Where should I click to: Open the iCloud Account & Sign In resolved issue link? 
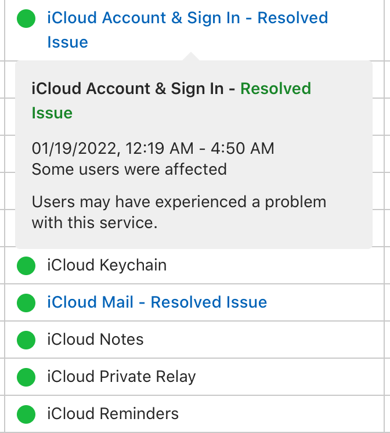[187, 19]
